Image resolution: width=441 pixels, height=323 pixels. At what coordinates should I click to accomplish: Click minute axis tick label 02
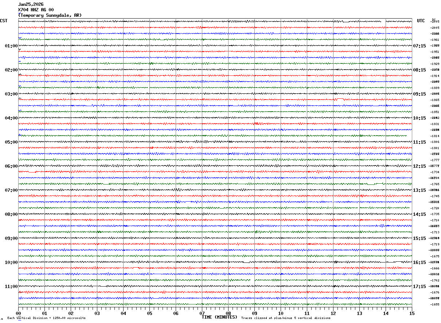(71, 313)
